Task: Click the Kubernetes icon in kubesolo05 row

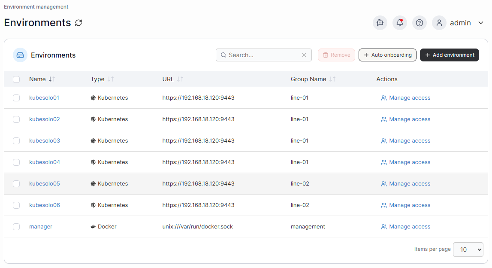Action: tap(93, 183)
